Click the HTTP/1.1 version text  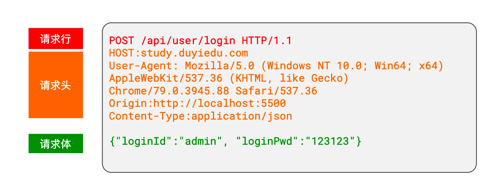pos(267,40)
